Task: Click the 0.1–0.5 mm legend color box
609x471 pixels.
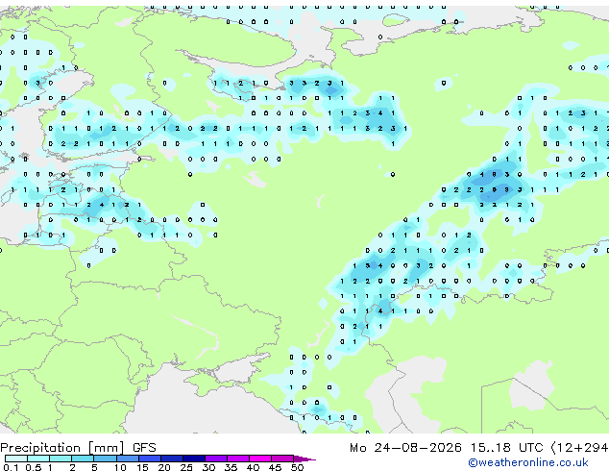Action: [x=16, y=459]
